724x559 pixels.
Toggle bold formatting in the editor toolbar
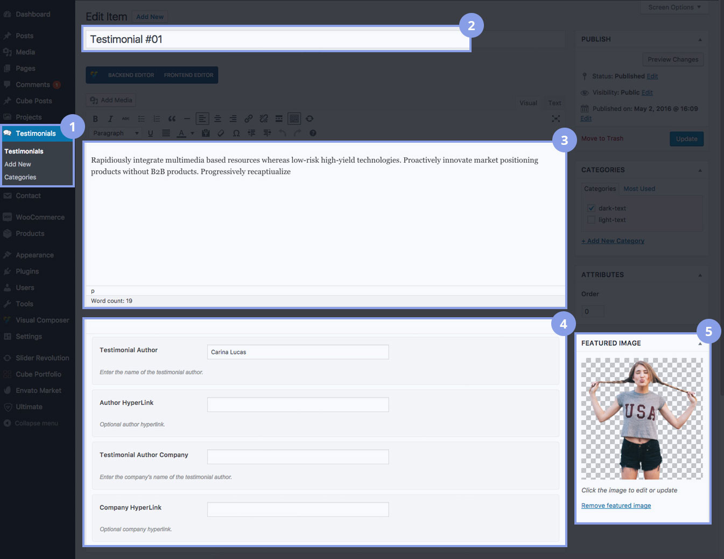coord(95,119)
